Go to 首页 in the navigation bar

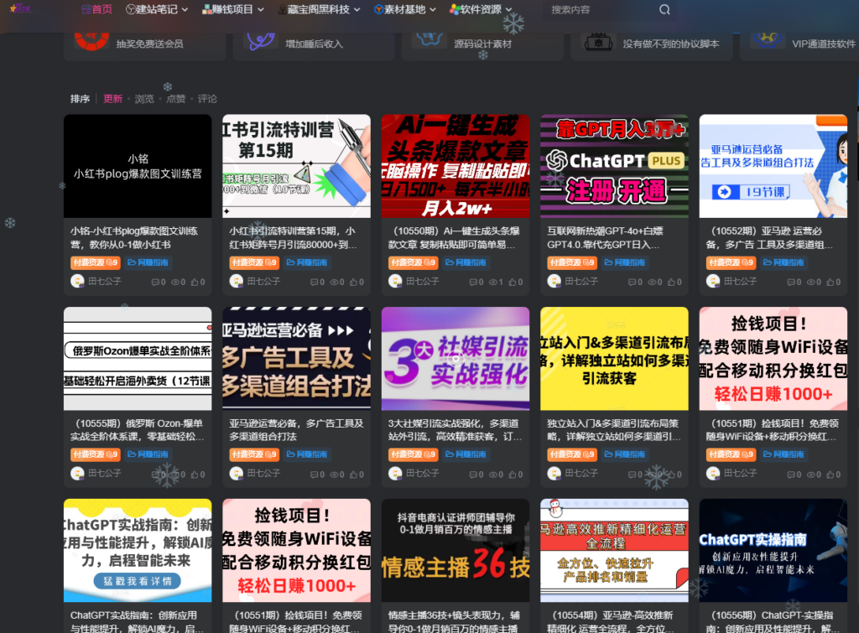[x=96, y=10]
